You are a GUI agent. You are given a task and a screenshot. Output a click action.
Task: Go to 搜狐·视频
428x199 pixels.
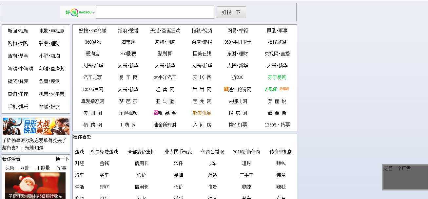pyautogui.click(x=202, y=31)
